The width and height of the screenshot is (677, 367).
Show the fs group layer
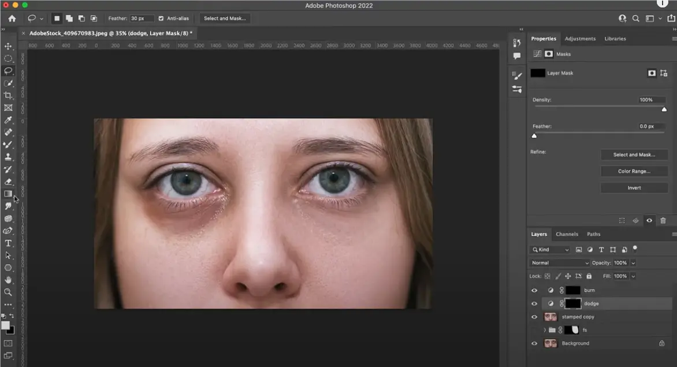point(534,330)
